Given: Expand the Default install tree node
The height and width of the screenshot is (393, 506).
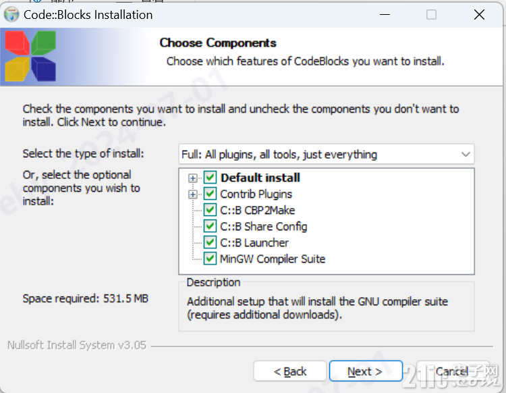Looking at the screenshot, I should (x=193, y=178).
